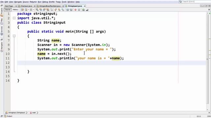This screenshot has height=118, width=211.
Task: Open the Window menu
Action: pos(71,2)
